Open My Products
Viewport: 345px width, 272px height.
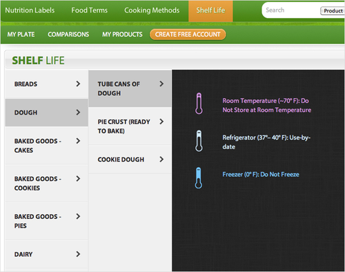click(122, 35)
